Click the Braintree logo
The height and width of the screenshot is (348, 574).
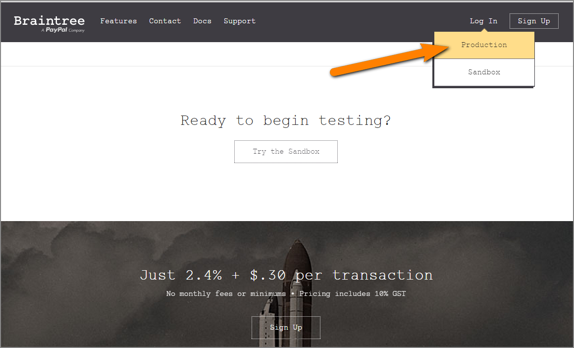(x=50, y=24)
